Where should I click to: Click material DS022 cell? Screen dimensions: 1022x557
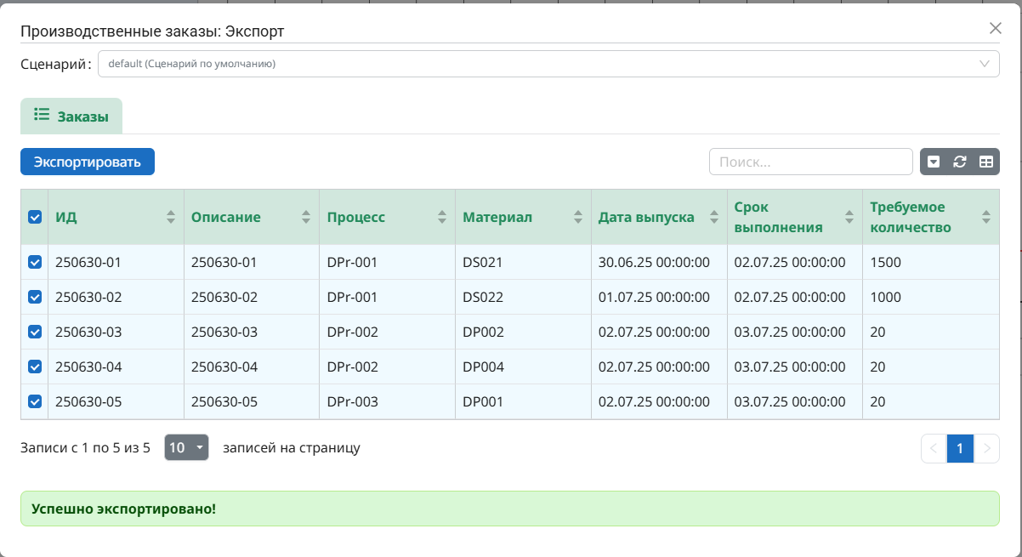pyautogui.click(x=523, y=298)
